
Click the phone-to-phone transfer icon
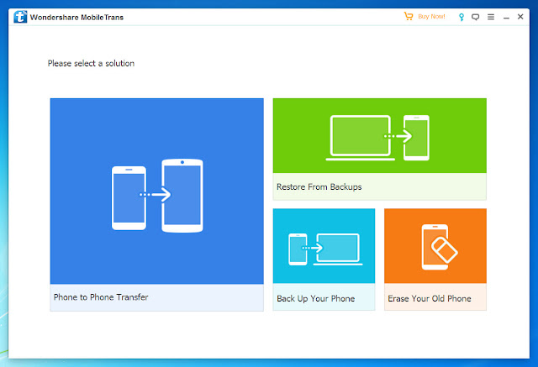point(157,196)
